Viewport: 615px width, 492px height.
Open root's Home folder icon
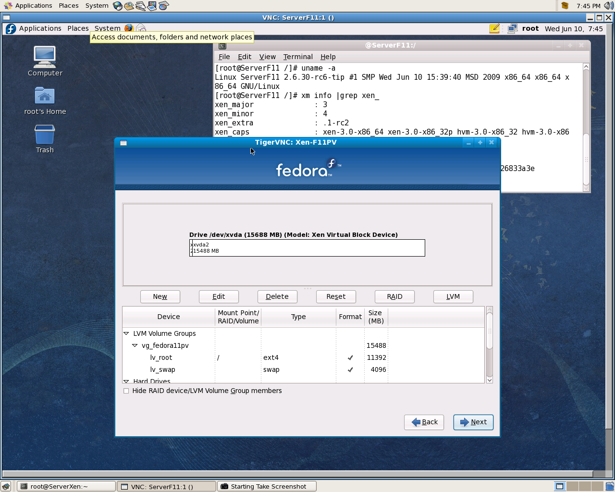point(45,101)
